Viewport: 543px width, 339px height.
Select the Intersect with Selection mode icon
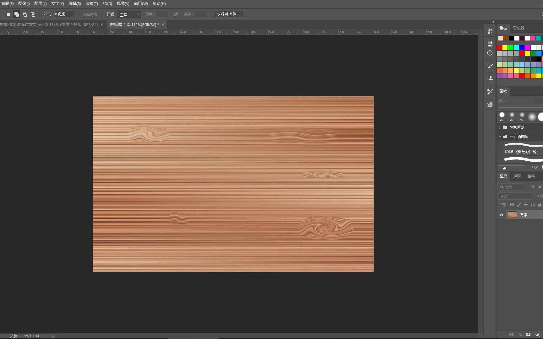click(x=33, y=14)
